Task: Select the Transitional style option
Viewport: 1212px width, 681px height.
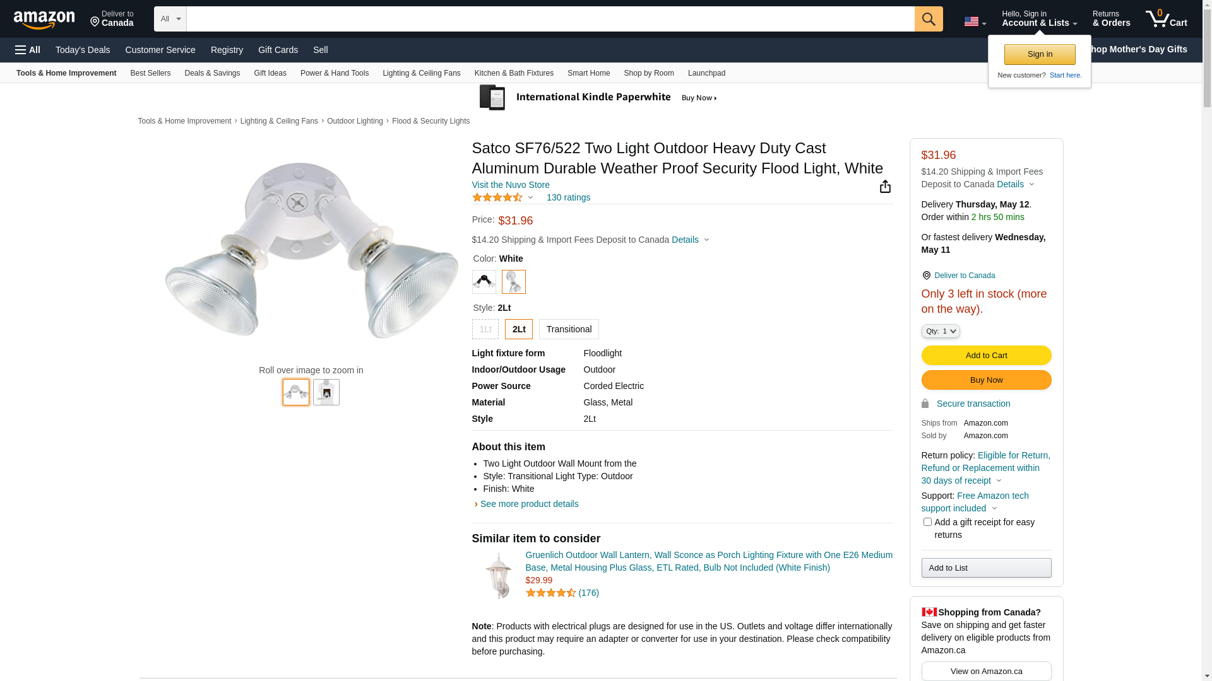Action: 569,329
